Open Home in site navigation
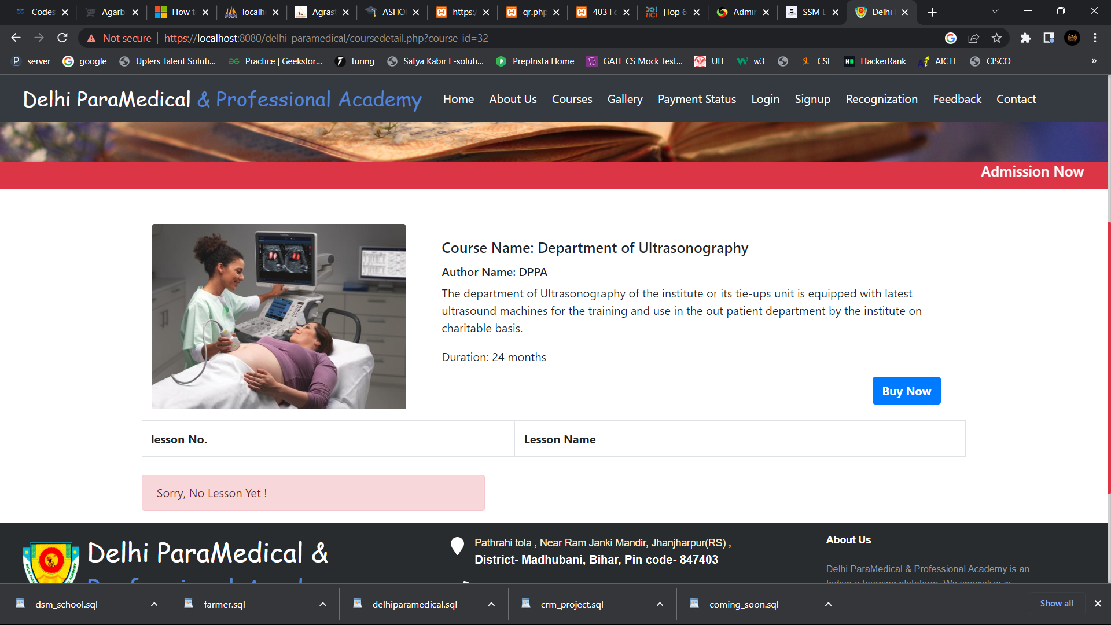This screenshot has width=1111, height=625. coord(458,99)
